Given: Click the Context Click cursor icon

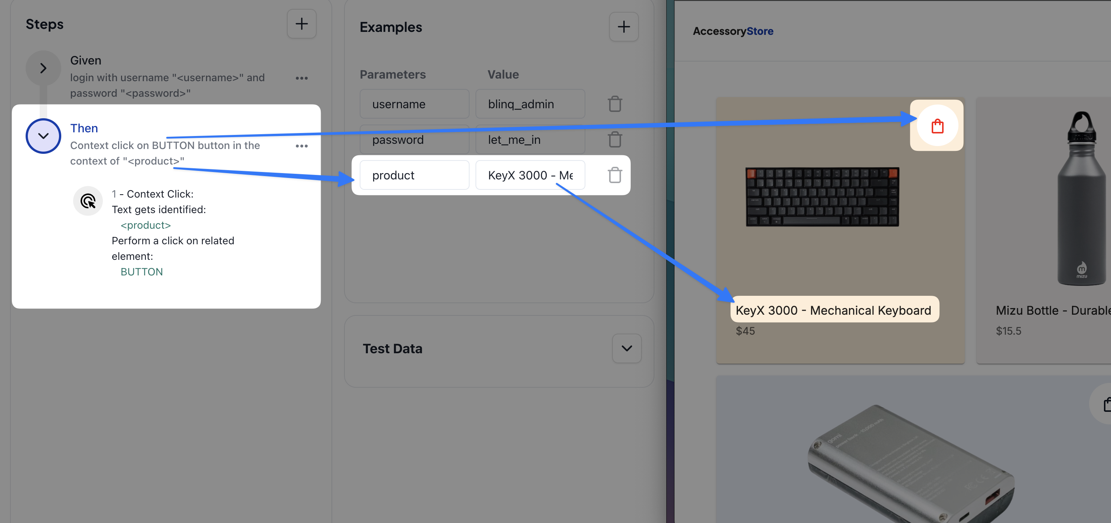Looking at the screenshot, I should point(88,201).
